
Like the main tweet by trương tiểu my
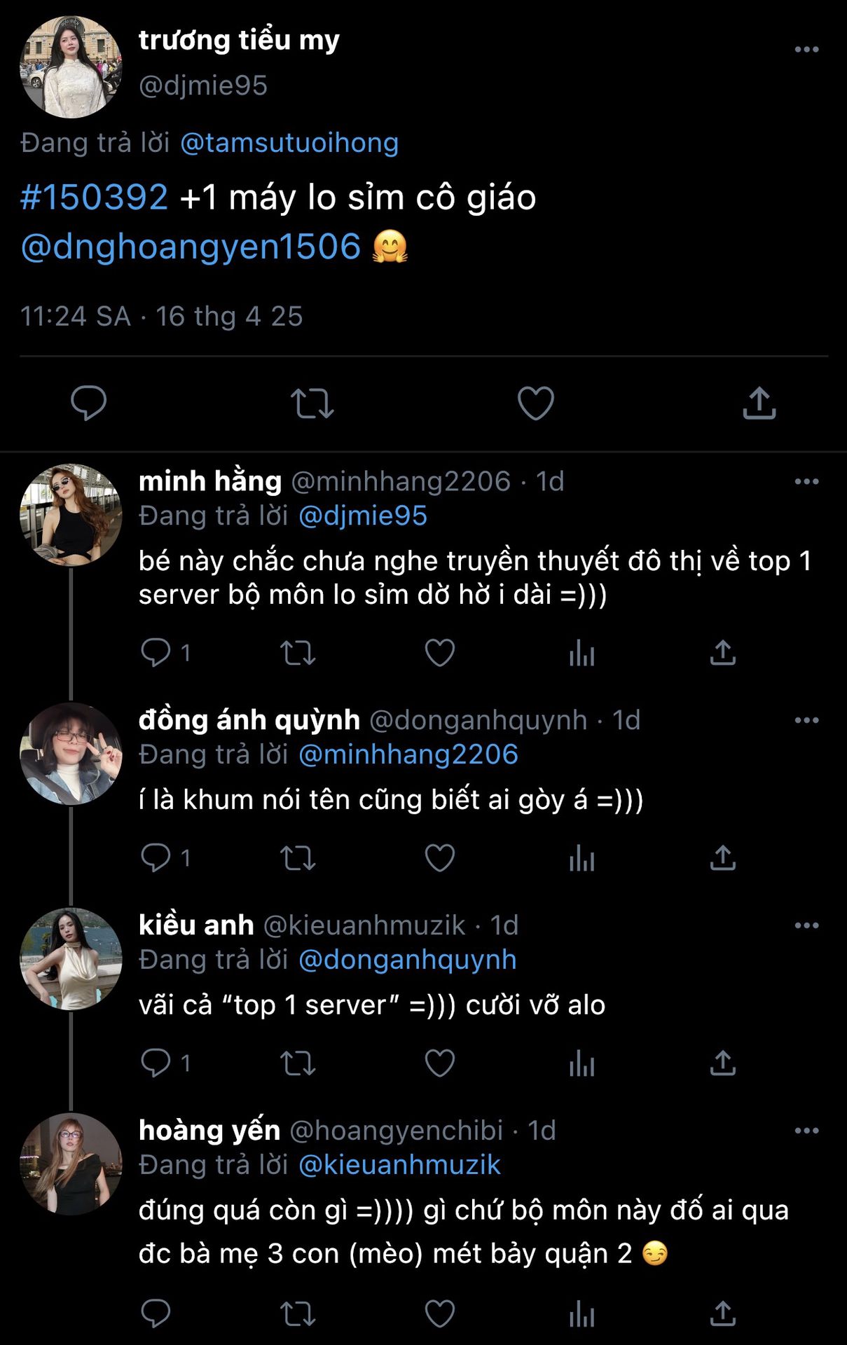coord(535,403)
